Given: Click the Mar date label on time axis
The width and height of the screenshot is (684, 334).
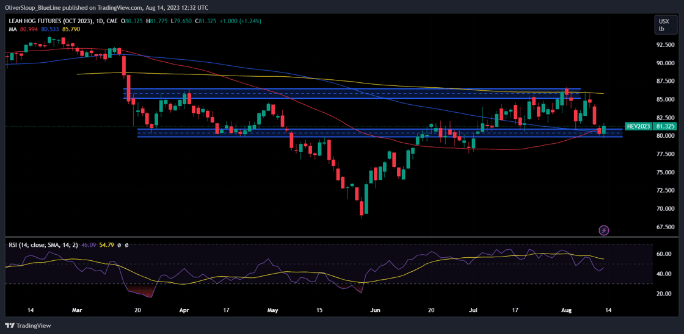Looking at the screenshot, I should [x=77, y=310].
